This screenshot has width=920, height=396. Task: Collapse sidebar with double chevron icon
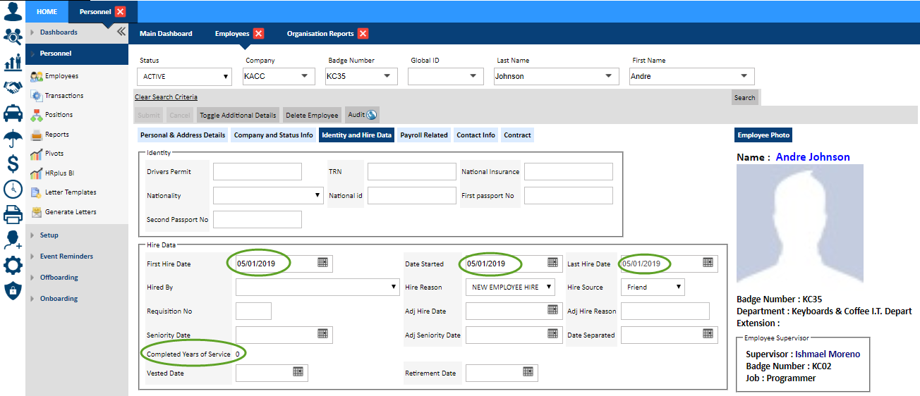[121, 32]
